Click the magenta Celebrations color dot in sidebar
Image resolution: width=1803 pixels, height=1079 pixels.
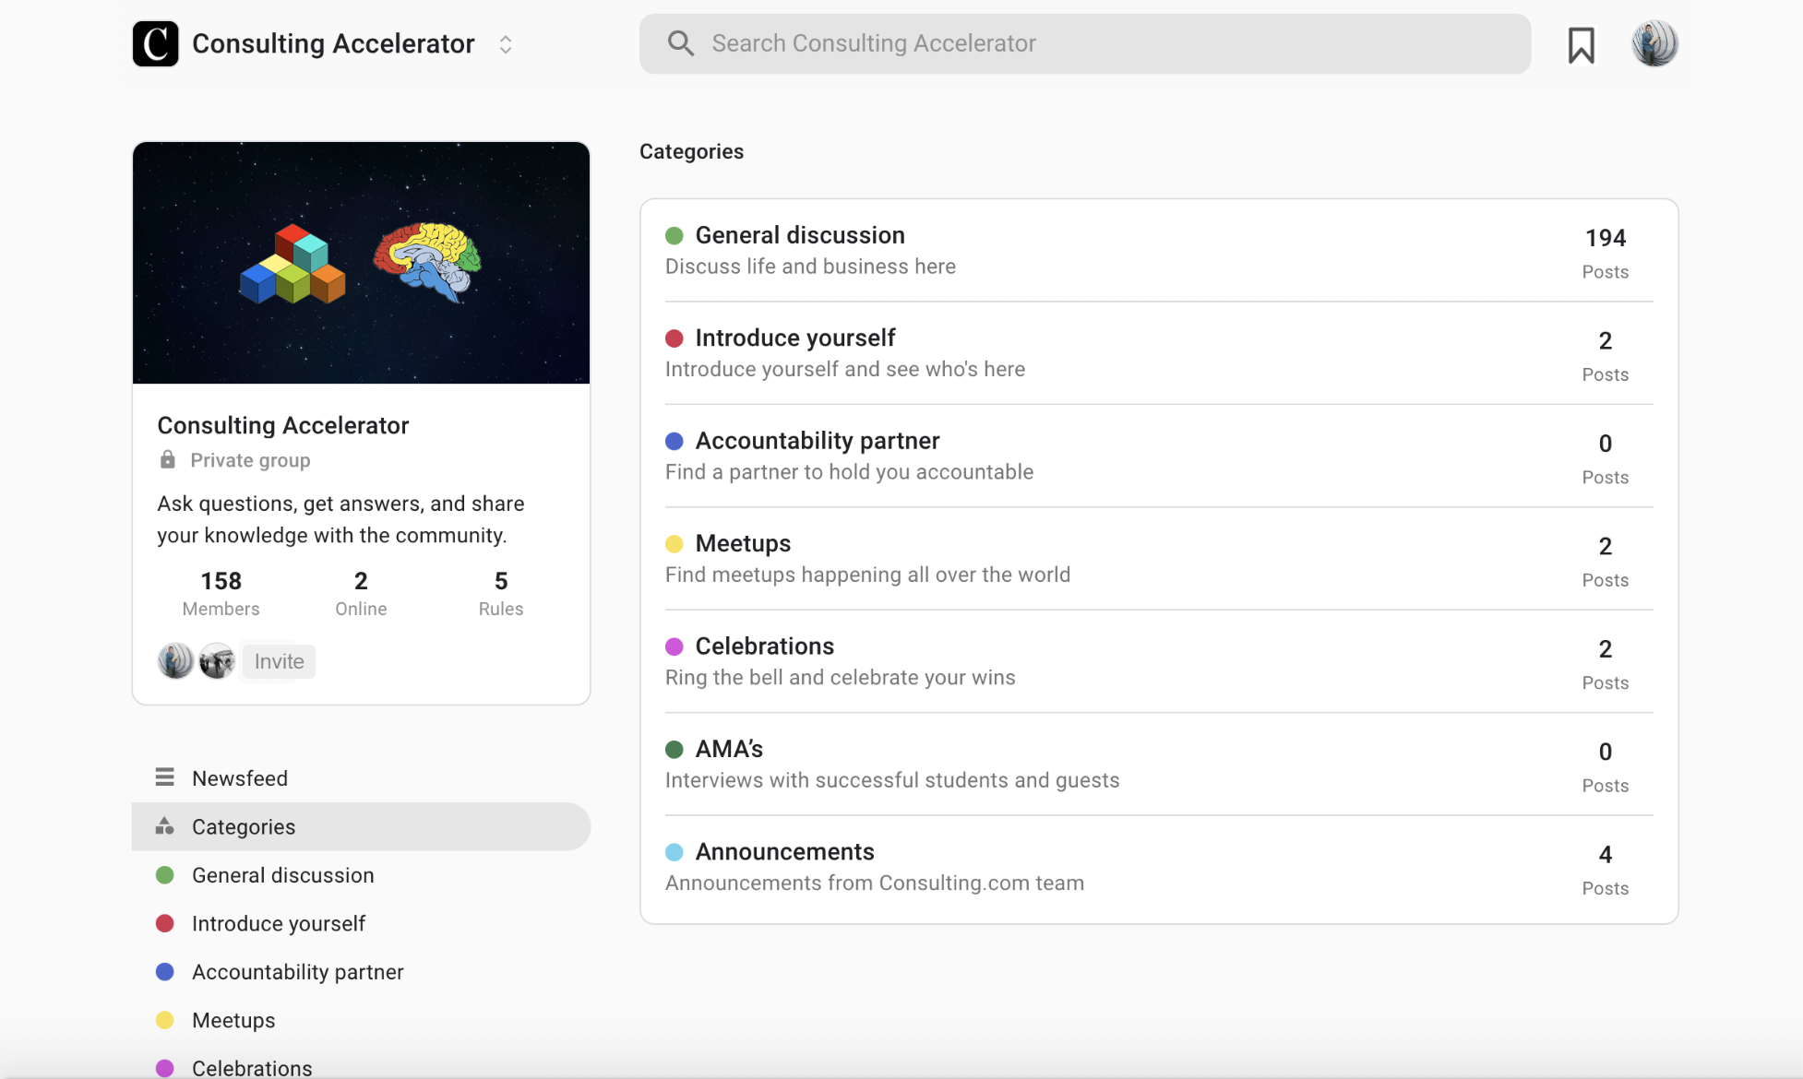click(165, 1067)
